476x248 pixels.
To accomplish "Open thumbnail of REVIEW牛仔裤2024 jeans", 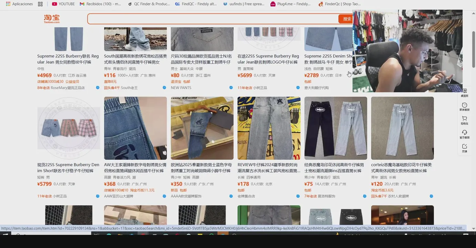I will pyautogui.click(x=269, y=128).
